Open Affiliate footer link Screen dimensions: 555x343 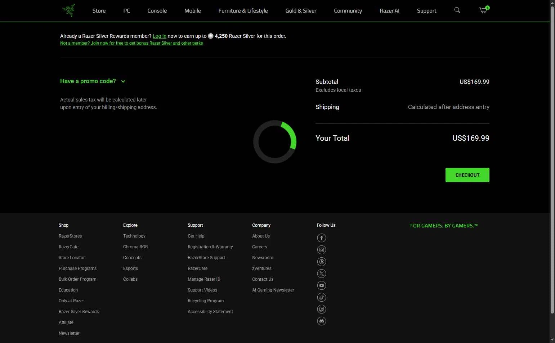(x=66, y=322)
